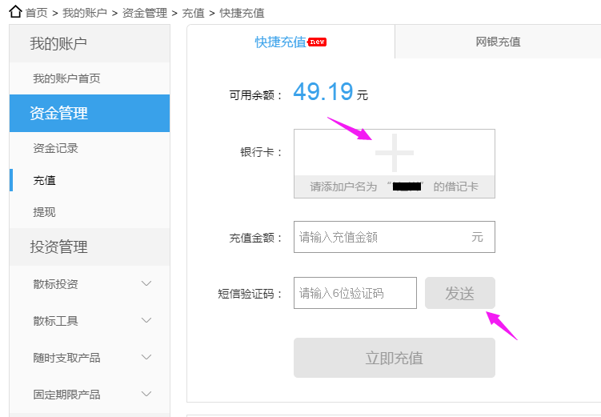This screenshot has width=601, height=417.
Task: Click the plus icon to add bank card
Action: click(x=395, y=152)
